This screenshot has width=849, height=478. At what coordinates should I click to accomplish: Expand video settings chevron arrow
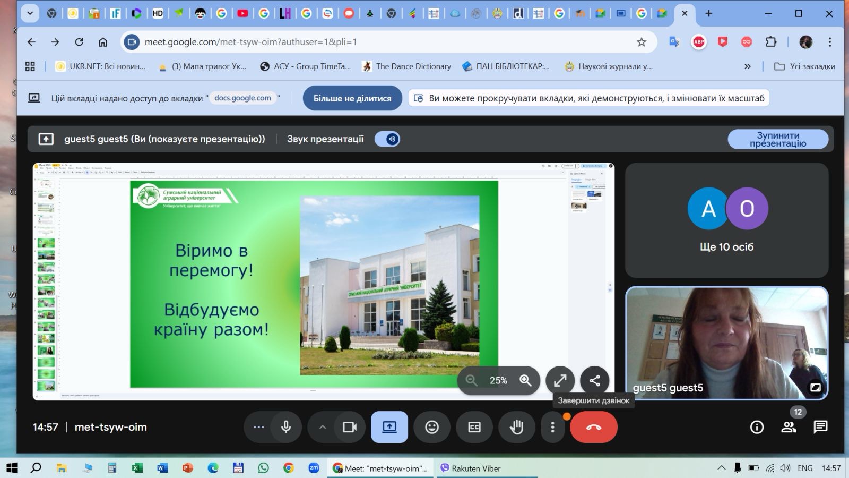click(322, 427)
